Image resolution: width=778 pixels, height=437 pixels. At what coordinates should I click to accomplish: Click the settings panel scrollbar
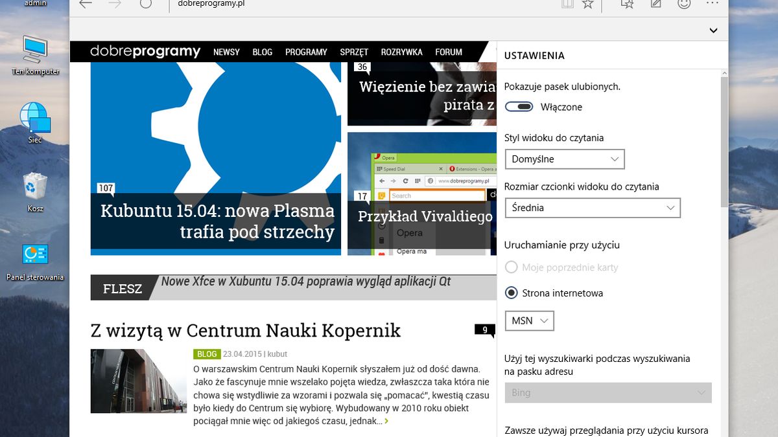(x=724, y=142)
